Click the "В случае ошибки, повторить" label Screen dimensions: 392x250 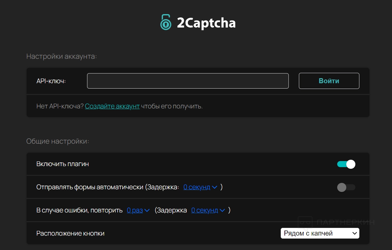coord(79,210)
